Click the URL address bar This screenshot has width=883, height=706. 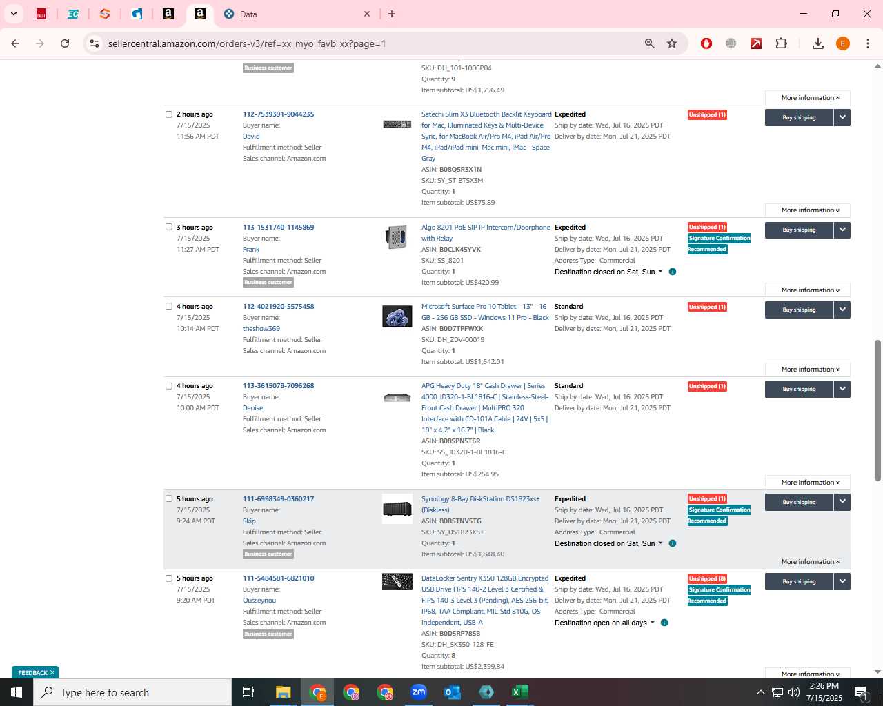pos(373,43)
